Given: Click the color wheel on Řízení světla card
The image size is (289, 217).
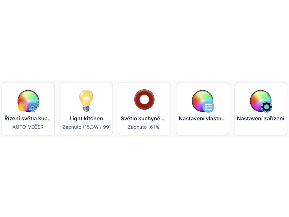Looking at the screenshot, I should [28, 101].
